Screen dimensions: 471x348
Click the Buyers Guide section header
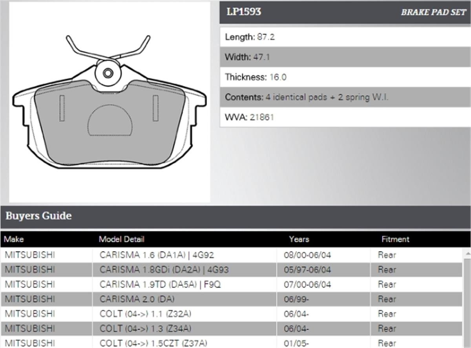point(235,216)
